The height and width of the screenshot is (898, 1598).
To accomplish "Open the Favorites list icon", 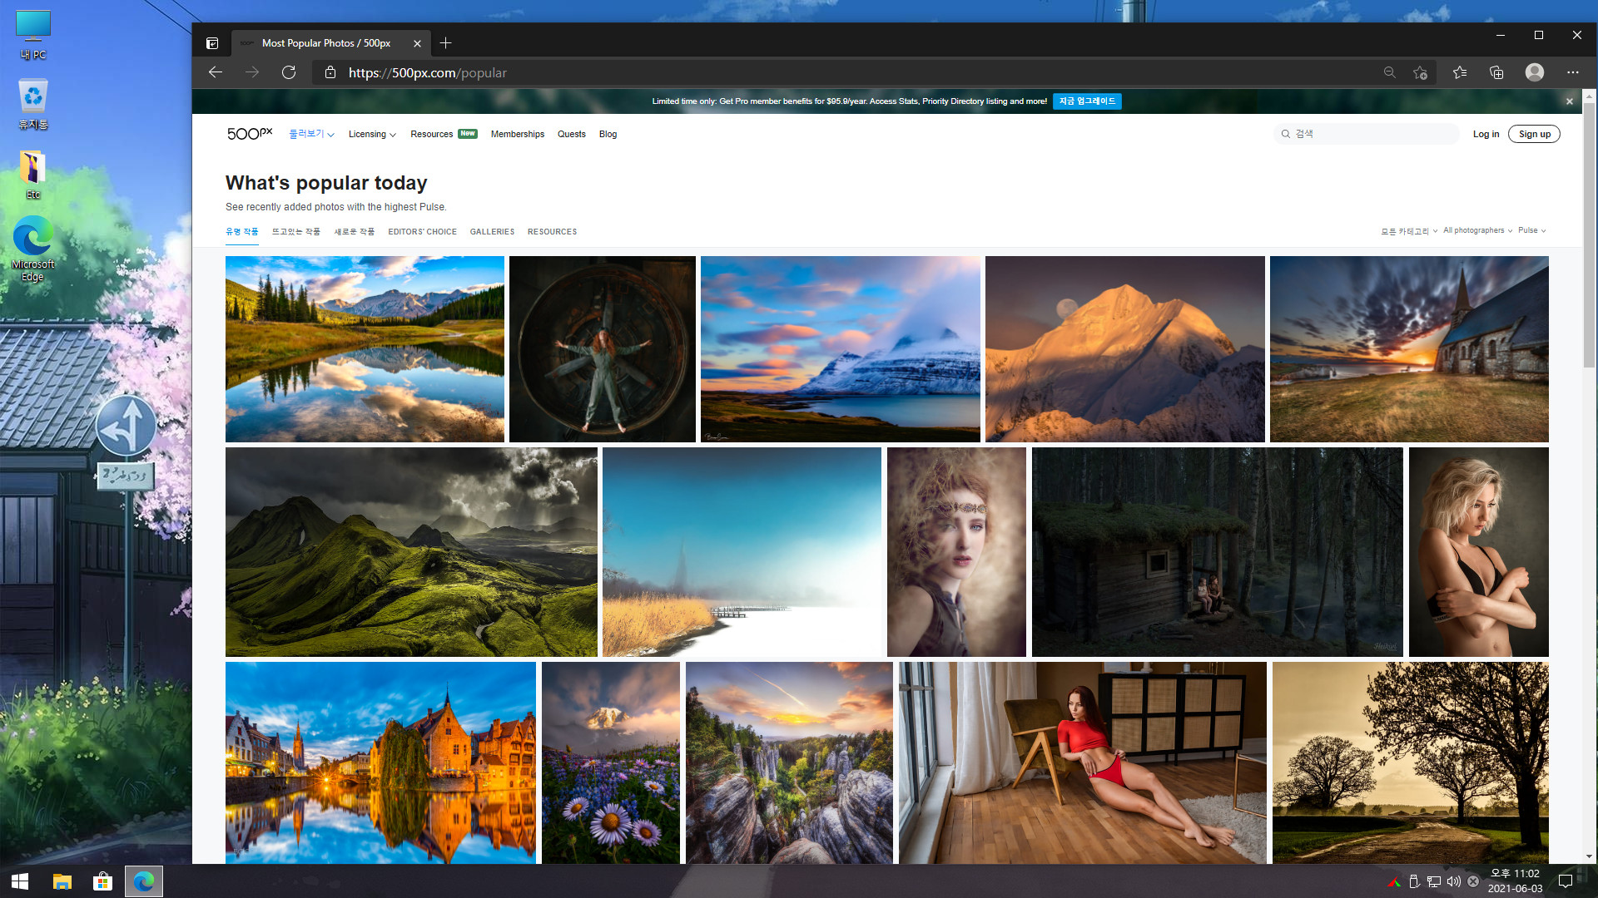I will click(x=1460, y=72).
